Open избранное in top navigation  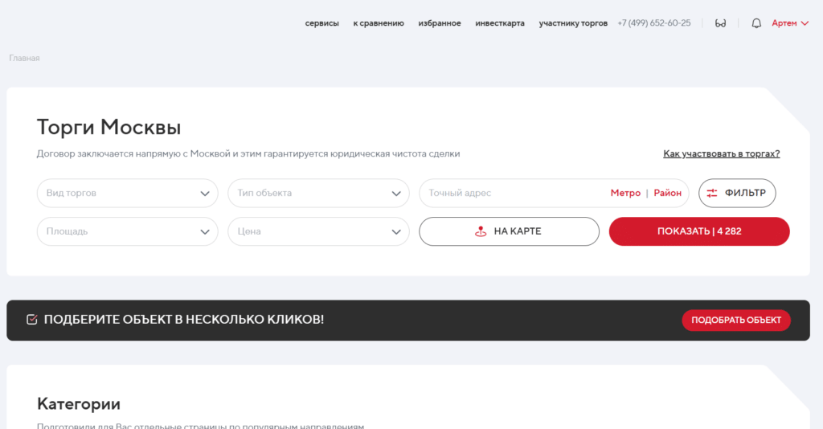(440, 23)
